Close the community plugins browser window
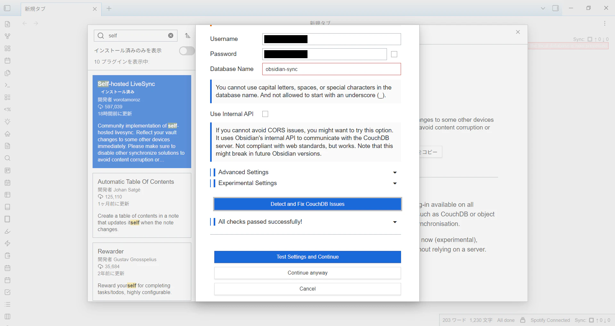The height and width of the screenshot is (326, 615). (x=518, y=32)
